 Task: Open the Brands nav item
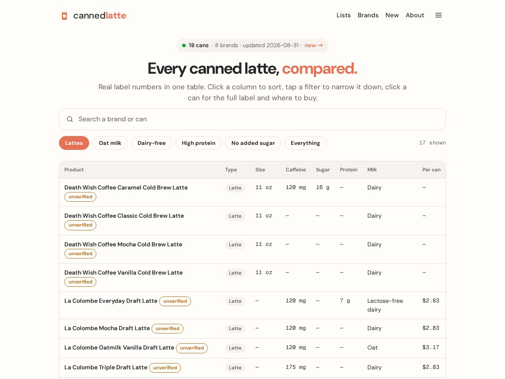tap(368, 15)
